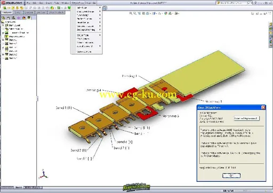Open the 3DQuickPress menu in the menu bar
273x193 pixels.
point(78,3)
